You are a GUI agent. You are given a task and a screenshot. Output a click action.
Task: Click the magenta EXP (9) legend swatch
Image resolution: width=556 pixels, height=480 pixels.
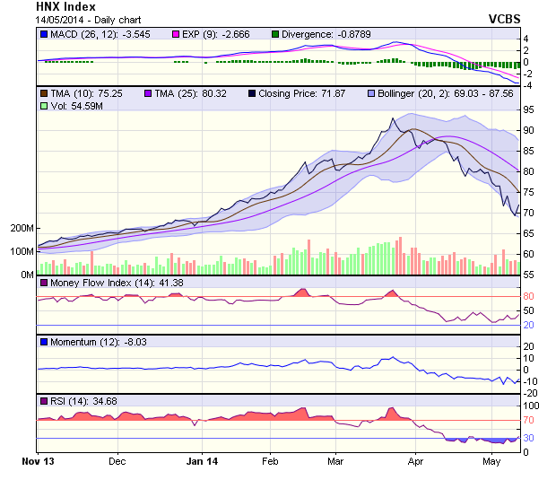175,34
